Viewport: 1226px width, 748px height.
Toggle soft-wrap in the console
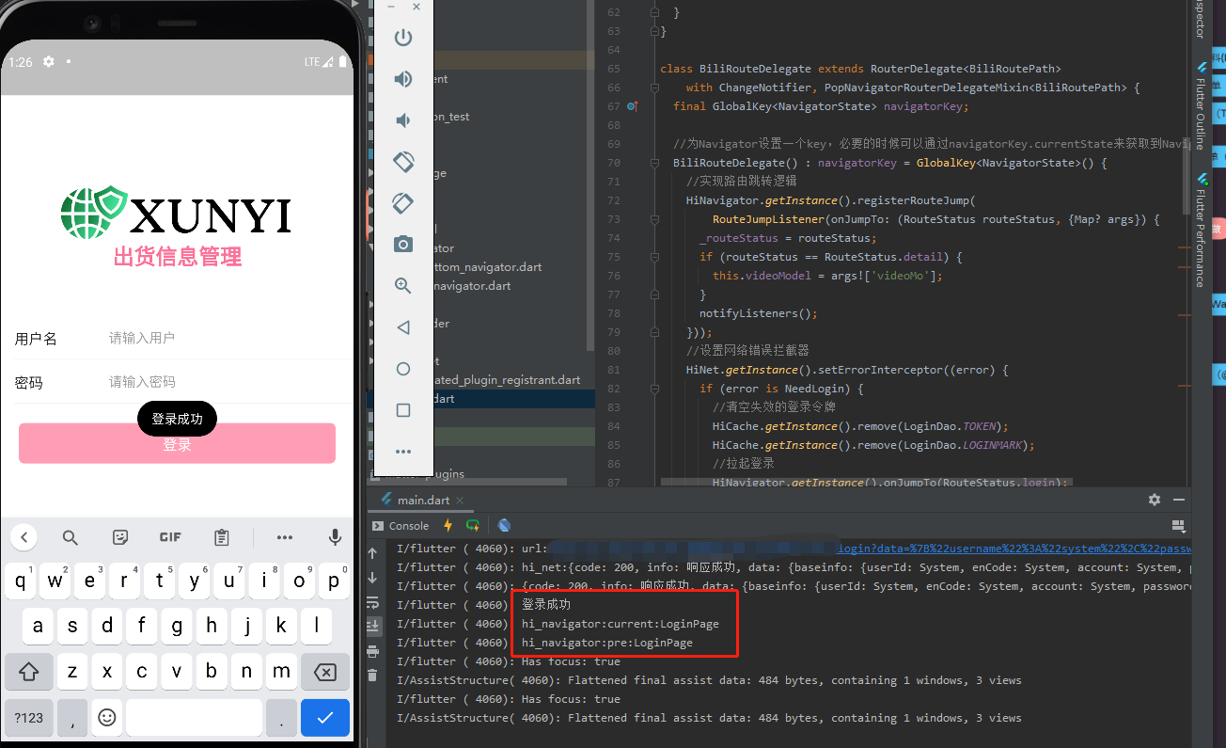click(372, 602)
